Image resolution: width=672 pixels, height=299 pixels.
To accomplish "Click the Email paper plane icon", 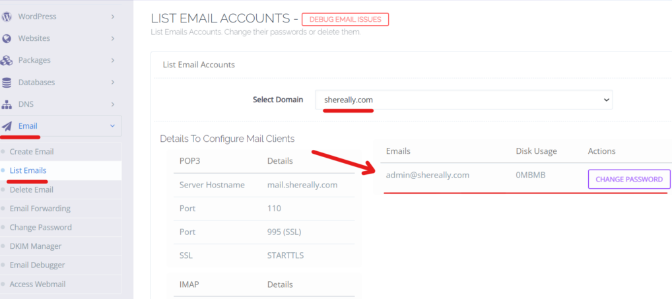I will (7, 125).
